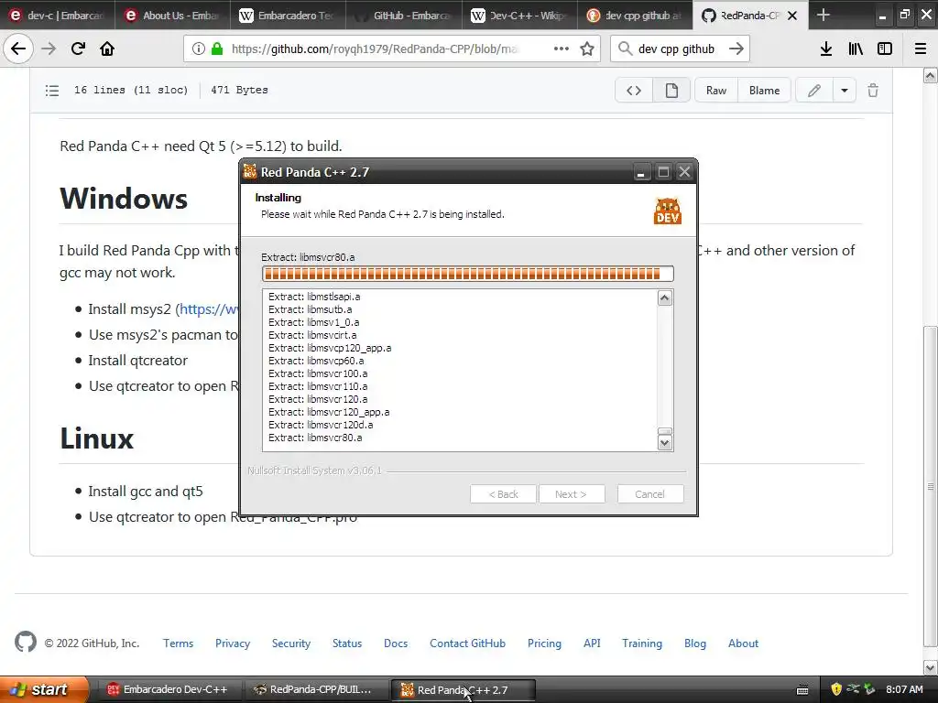Click the disabled Next button in installer
Viewport: 938px width, 703px height.
(572, 493)
